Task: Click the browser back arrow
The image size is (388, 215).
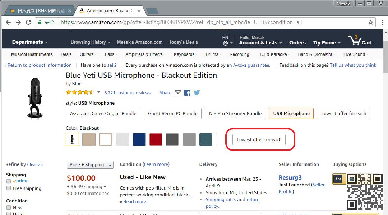Action: pos(9,22)
